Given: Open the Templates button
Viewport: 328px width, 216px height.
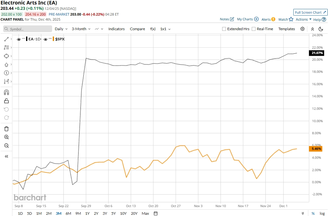Looking at the screenshot, I should click(286, 29).
